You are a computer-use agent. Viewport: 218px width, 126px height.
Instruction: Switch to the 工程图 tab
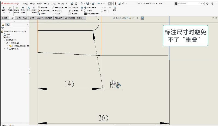click(5, 18)
